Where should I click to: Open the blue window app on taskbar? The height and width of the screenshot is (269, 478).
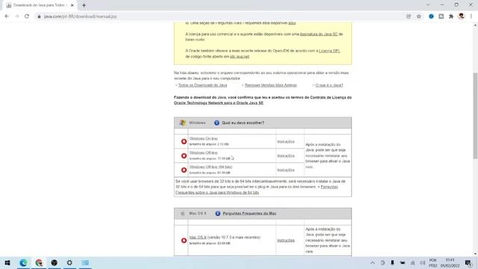point(85,262)
